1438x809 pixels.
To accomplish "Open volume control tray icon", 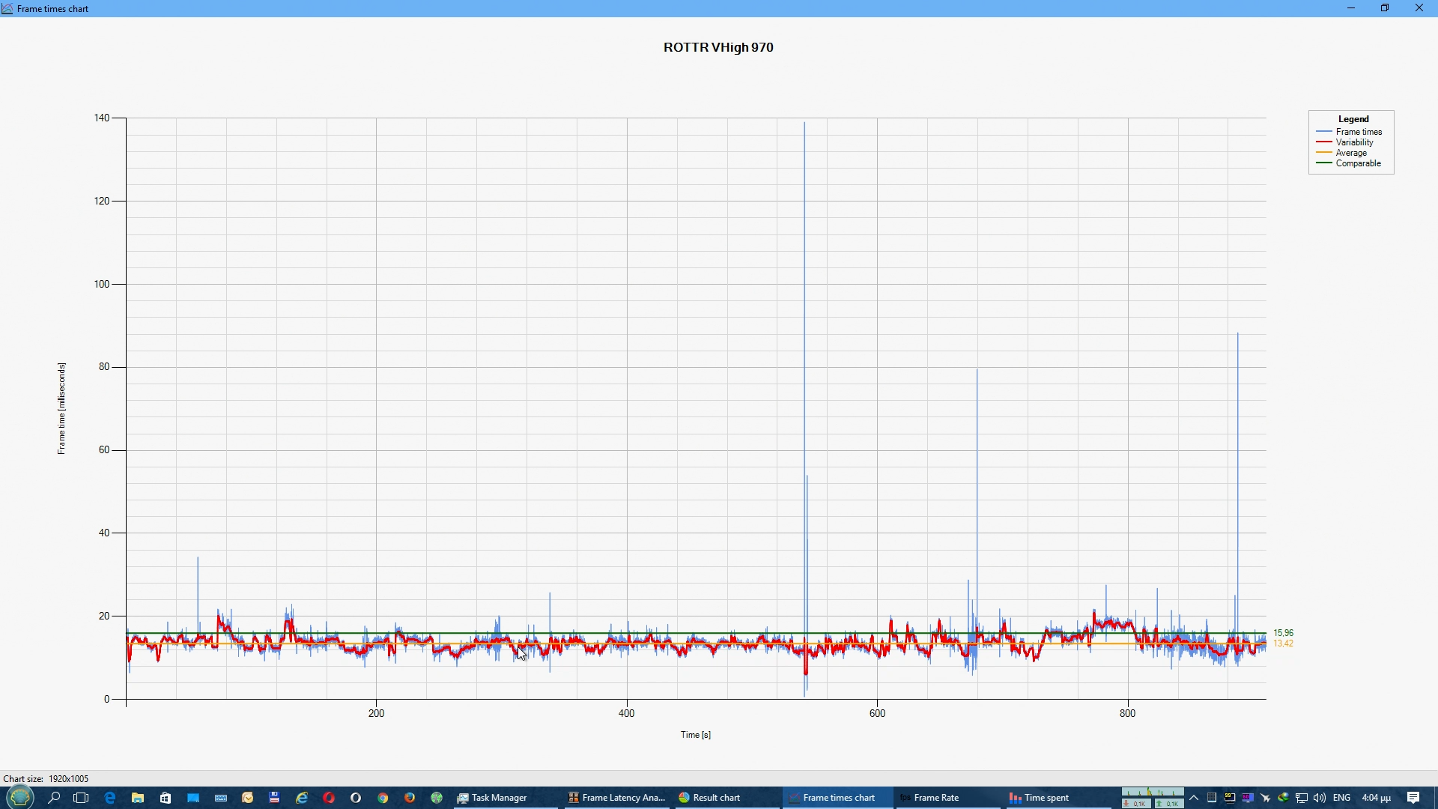I will 1320,798.
